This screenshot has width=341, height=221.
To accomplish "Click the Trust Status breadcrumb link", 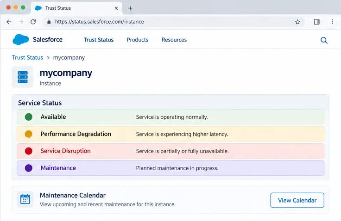I will point(27,57).
